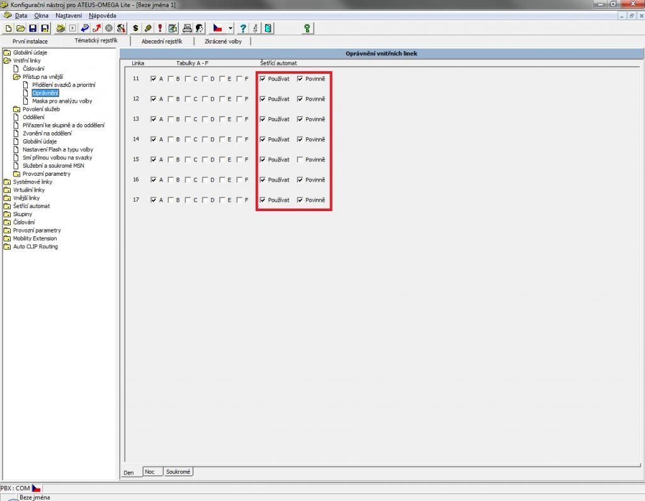The height and width of the screenshot is (501, 645).
Task: Enable the Povinně checkbox for line 15
Action: (300, 159)
